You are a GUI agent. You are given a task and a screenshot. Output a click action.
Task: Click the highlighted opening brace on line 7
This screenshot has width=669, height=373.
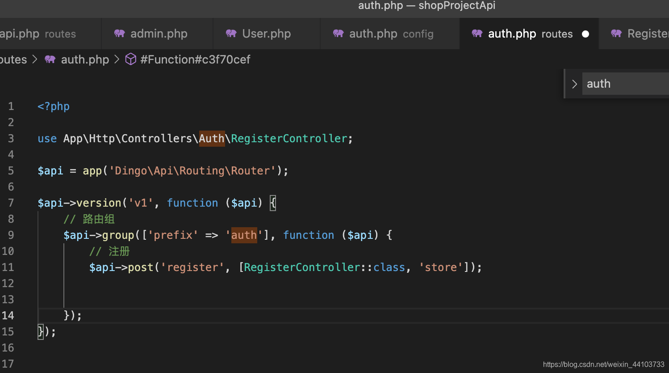coord(273,203)
